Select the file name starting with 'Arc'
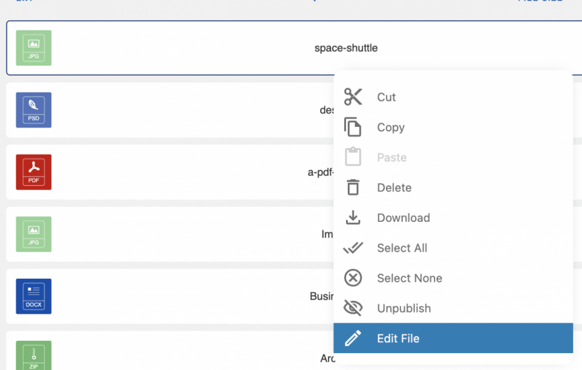This screenshot has height=370, width=582. [x=327, y=358]
